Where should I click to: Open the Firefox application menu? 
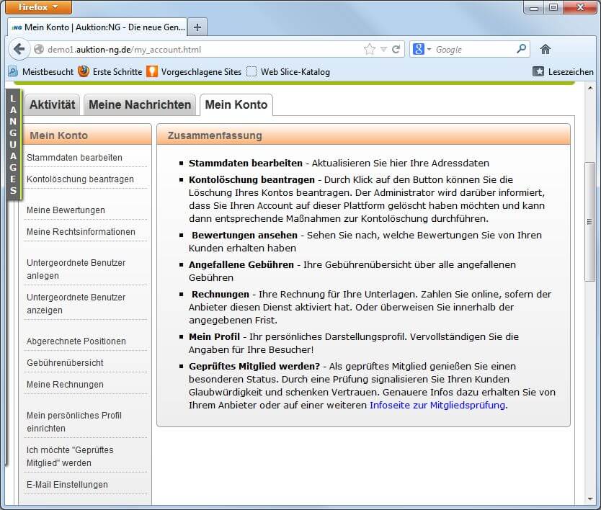(38, 7)
